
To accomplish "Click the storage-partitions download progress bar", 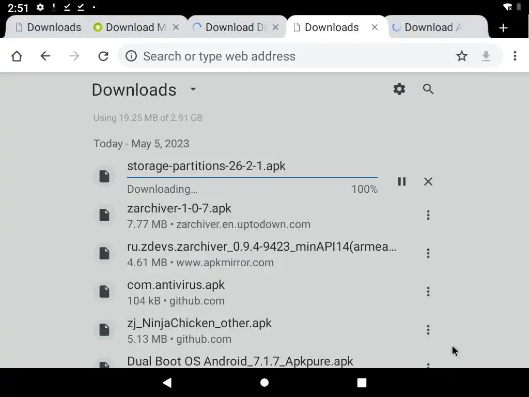I will [252, 177].
